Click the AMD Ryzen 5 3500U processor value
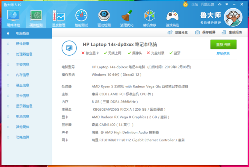Screen dimensions: 249x167 (x=140, y=86)
